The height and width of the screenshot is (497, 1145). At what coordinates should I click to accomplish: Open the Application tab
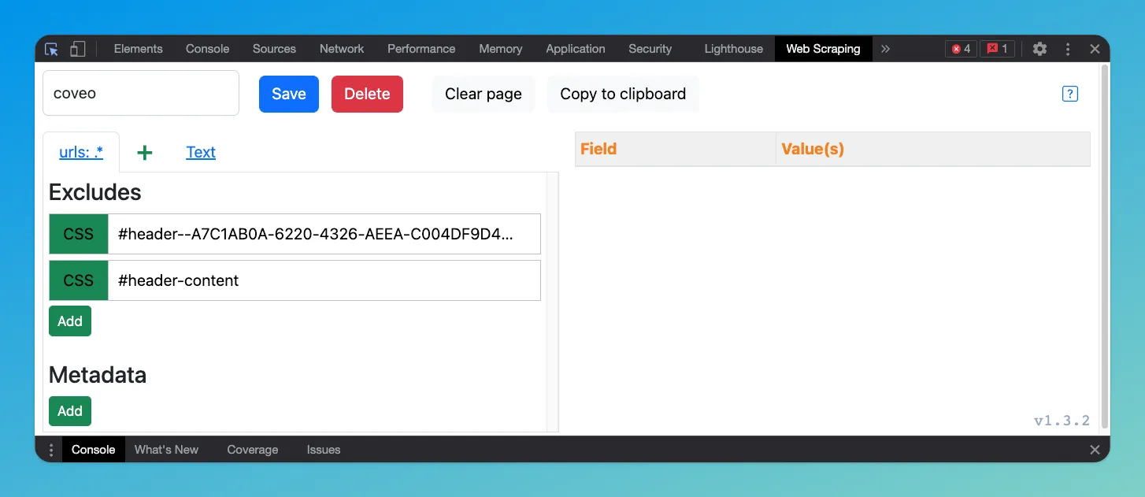(576, 49)
